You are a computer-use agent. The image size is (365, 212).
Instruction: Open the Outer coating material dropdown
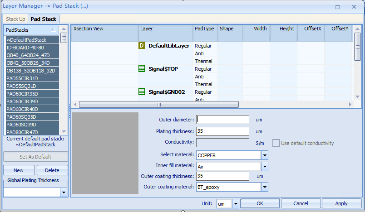click(265, 187)
